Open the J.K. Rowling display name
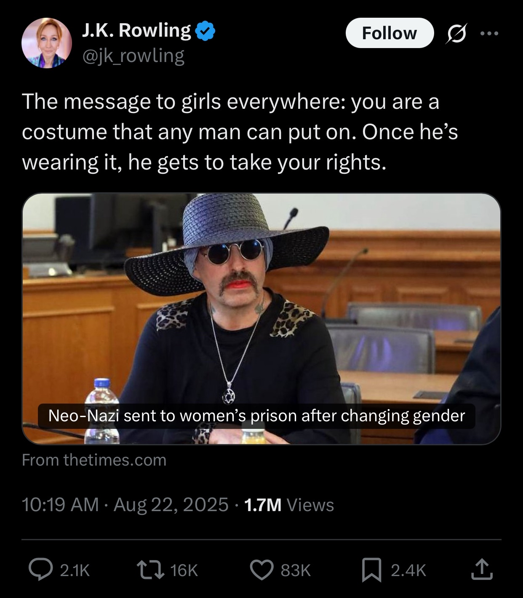This screenshot has height=598, width=523. pos(136,30)
